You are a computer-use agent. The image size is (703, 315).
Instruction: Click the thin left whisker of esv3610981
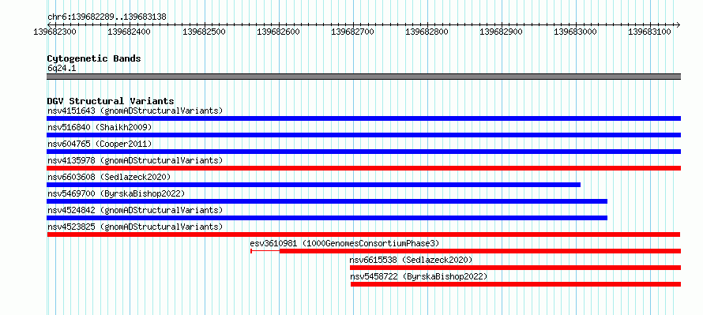coord(265,251)
